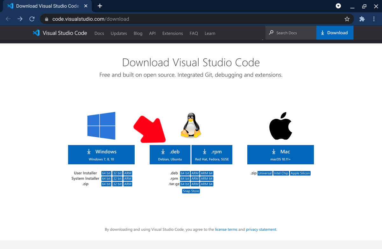Click the Search Docs input field

291,33
